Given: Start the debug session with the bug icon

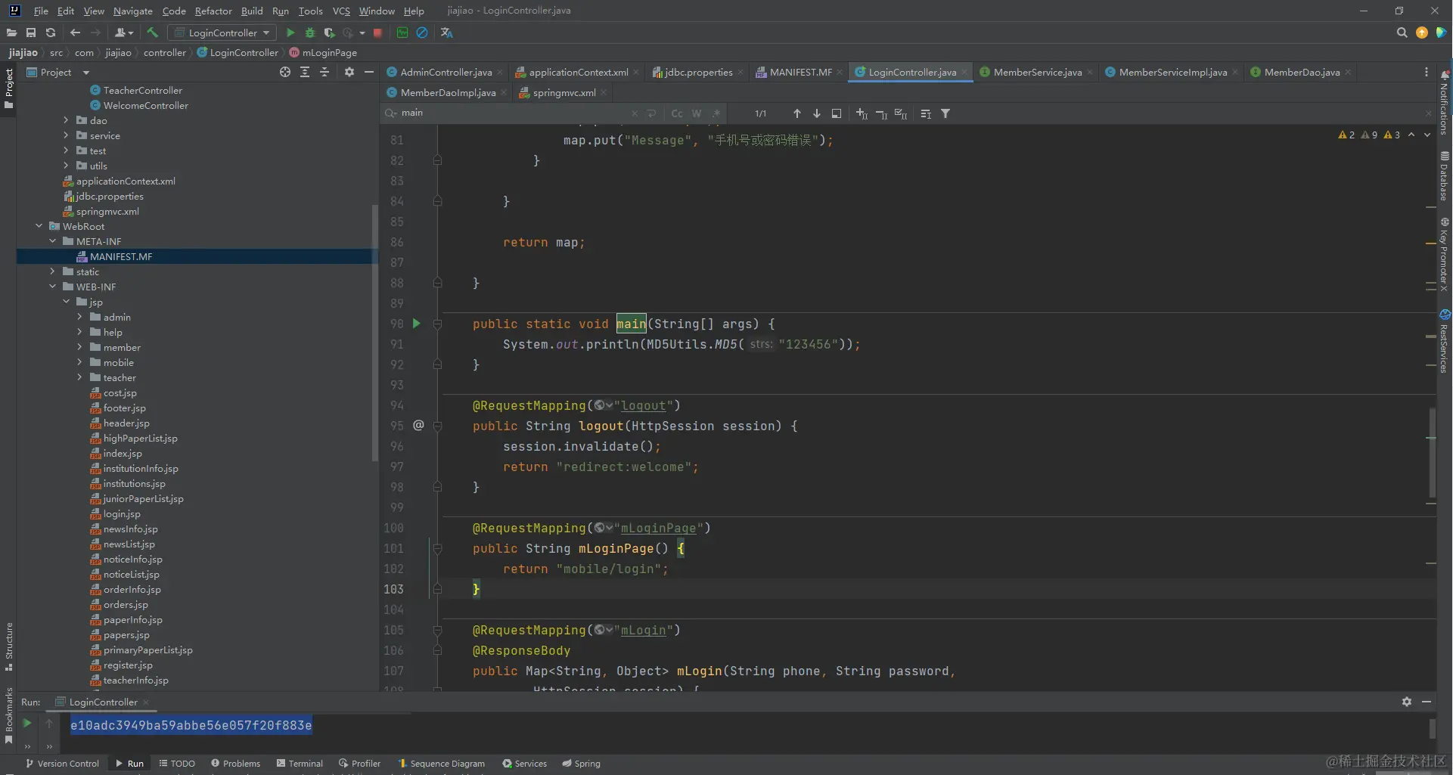Looking at the screenshot, I should point(310,33).
